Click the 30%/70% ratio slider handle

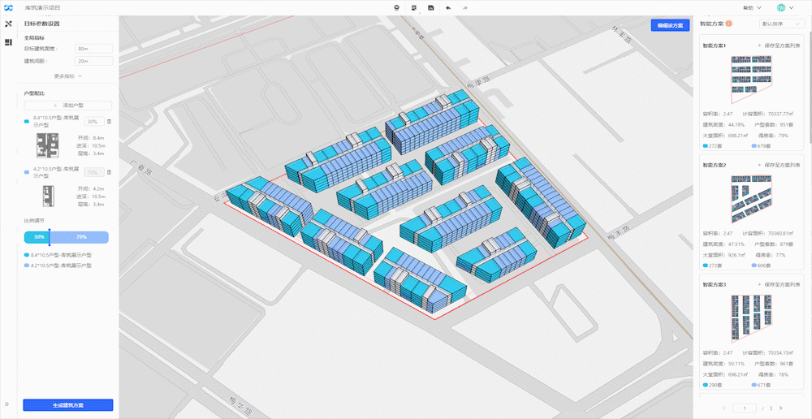click(50, 236)
